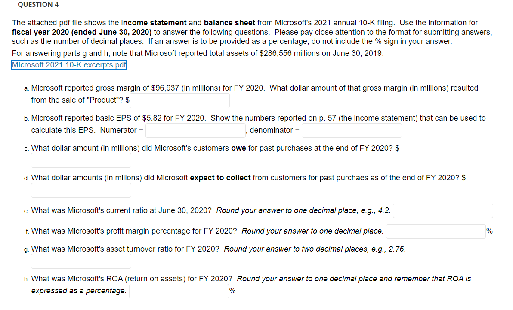Open the Microsoft 2021 10-K excerpts PDF

click(x=68, y=65)
